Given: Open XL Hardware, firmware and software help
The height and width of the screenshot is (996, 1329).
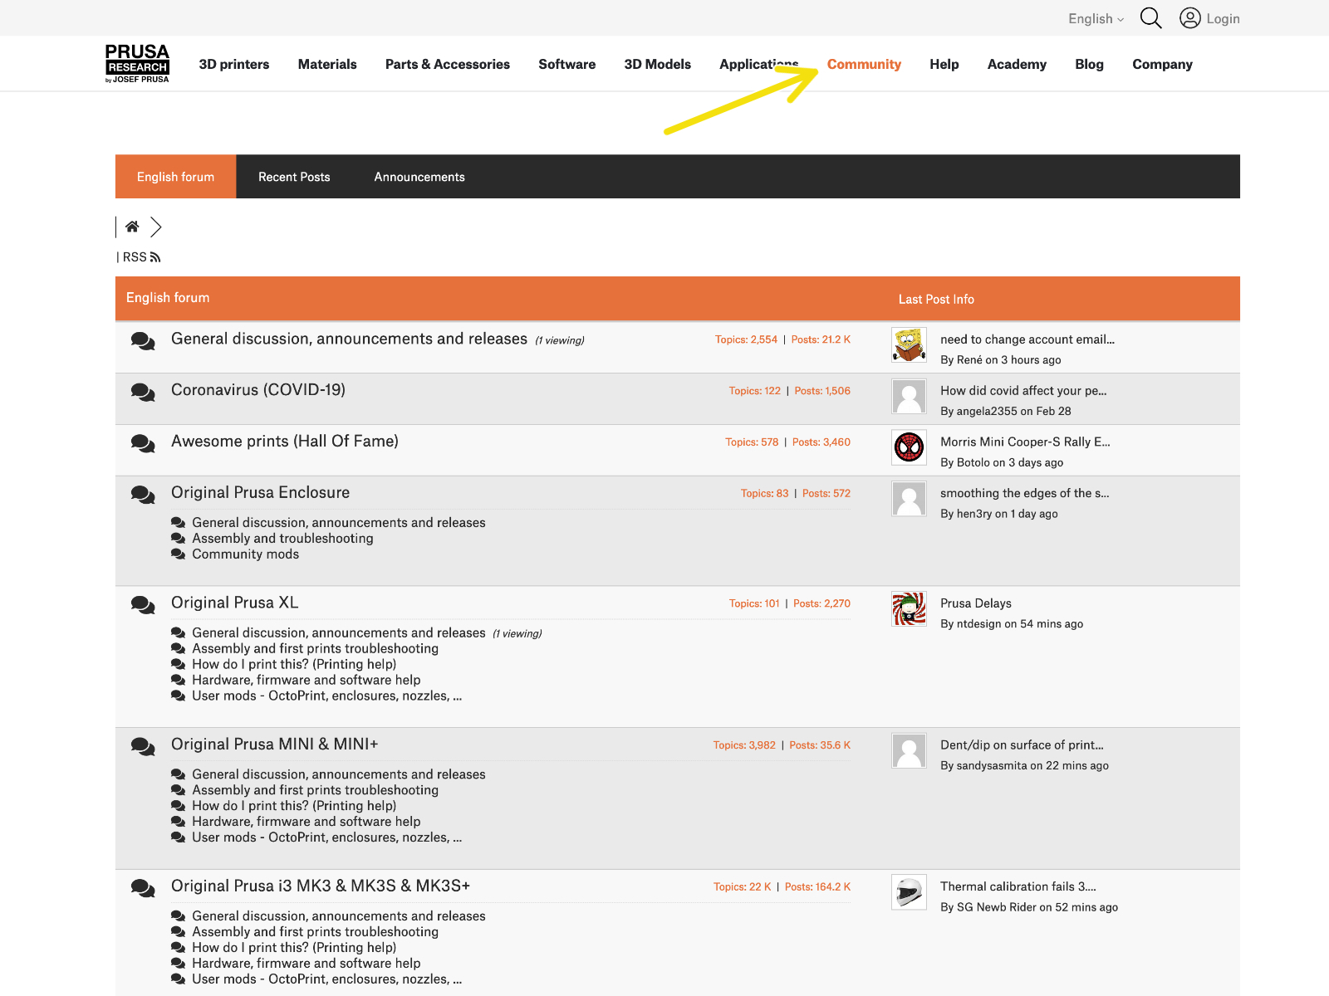Looking at the screenshot, I should click(x=306, y=680).
